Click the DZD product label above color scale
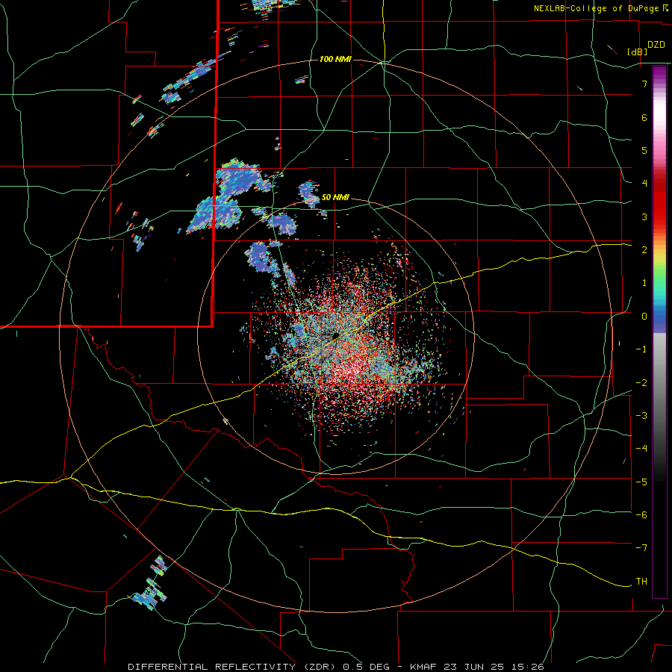 656,45
